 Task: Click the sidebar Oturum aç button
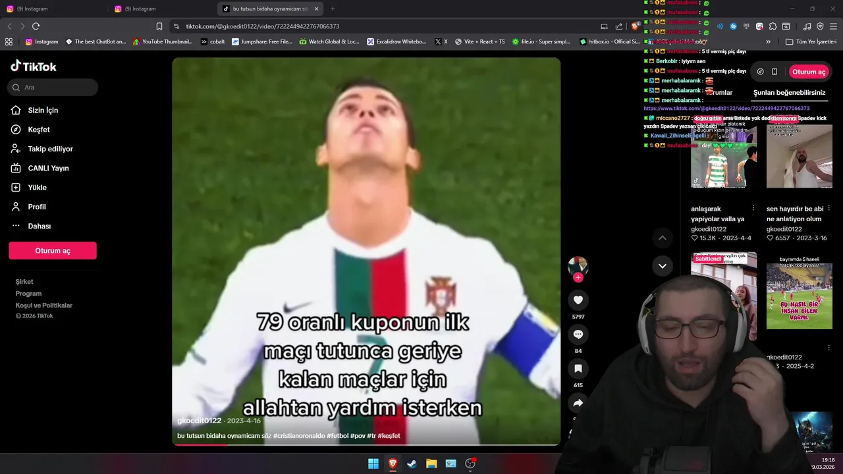pos(53,251)
